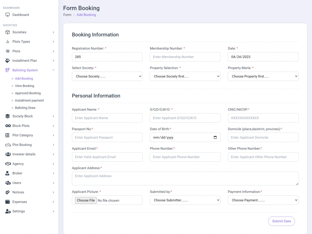
Task: Click the Submit Data button
Action: [x=281, y=221]
